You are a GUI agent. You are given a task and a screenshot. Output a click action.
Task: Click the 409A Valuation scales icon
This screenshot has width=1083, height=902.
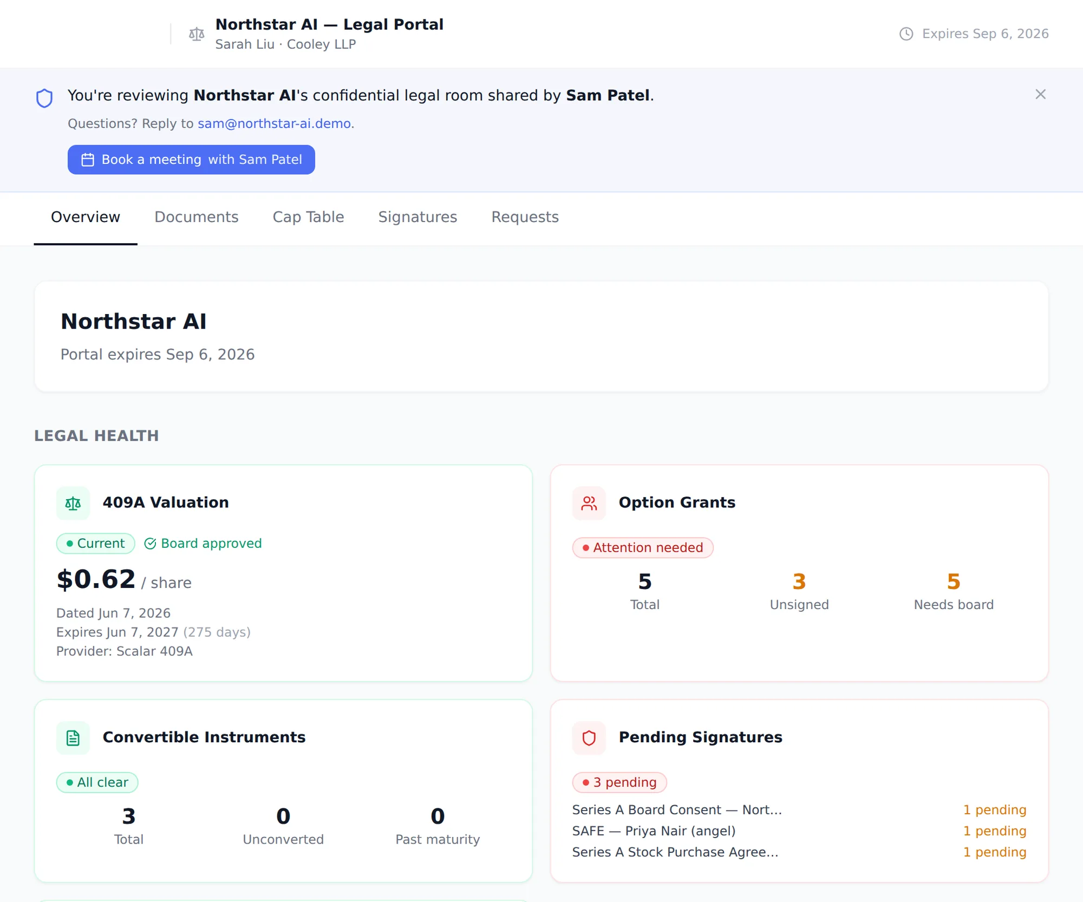tap(73, 503)
